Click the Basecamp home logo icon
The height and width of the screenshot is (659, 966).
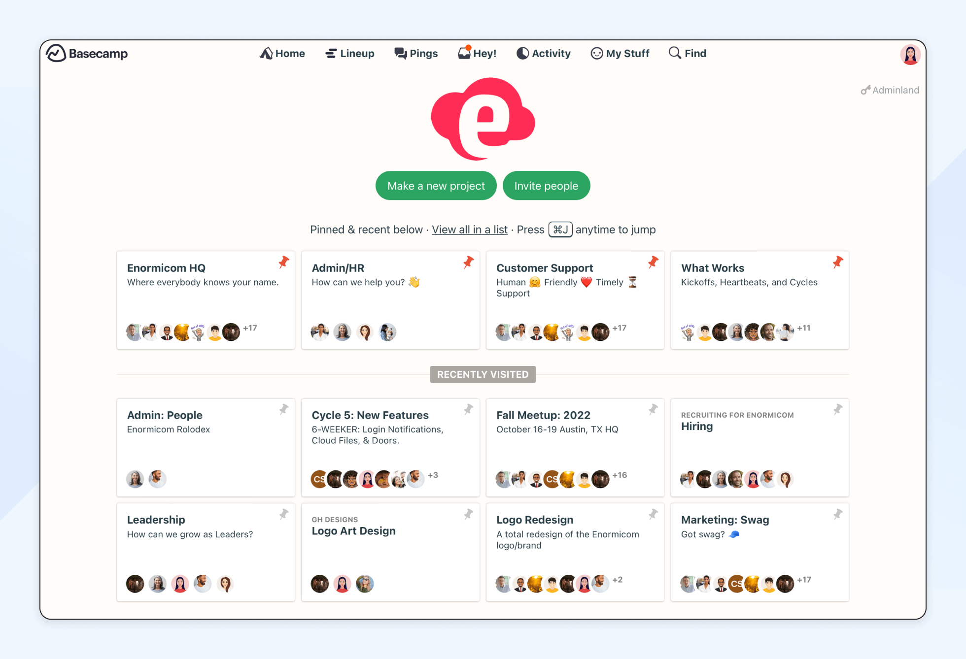60,53
